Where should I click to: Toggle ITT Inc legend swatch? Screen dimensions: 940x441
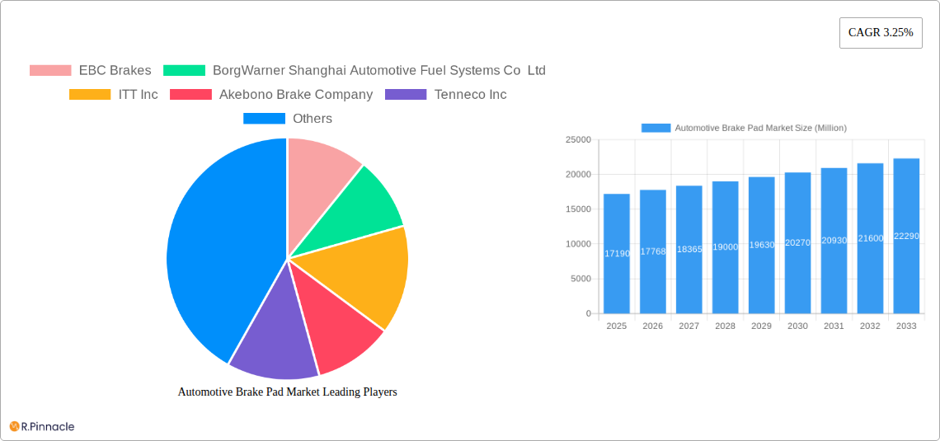90,95
